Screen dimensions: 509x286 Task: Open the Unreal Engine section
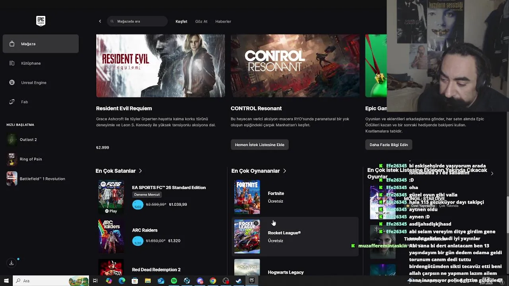coord(41,83)
